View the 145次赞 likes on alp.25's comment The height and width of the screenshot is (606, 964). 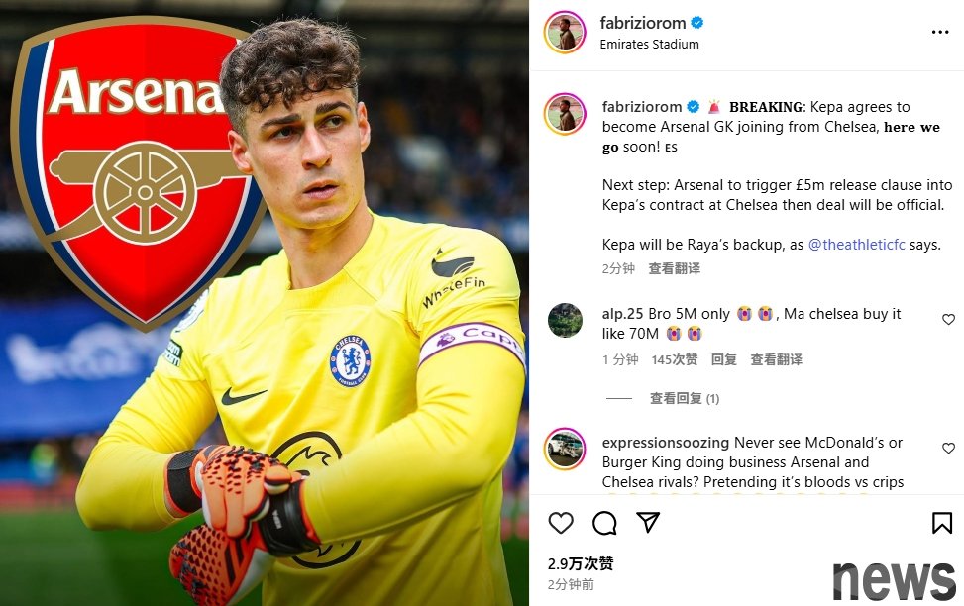pyautogui.click(x=675, y=359)
